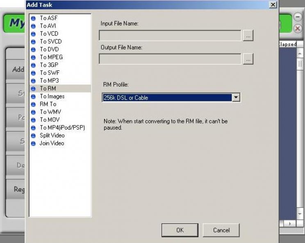Close the main window with the red X
Screen dimensions: 305x243
[x=298, y=29]
